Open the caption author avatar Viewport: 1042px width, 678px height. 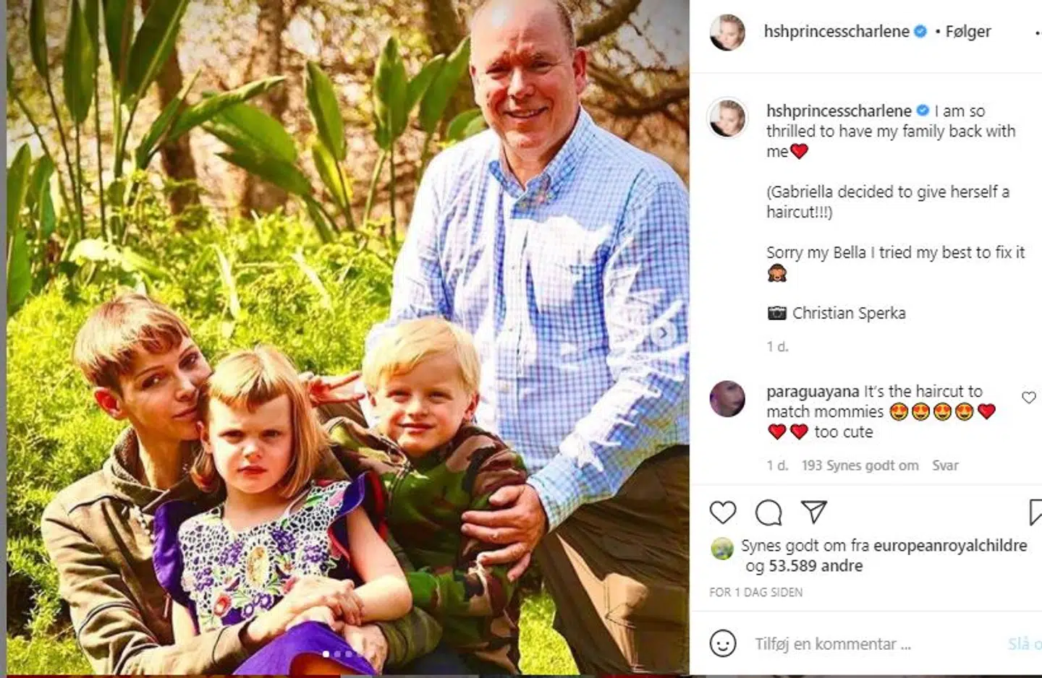pyautogui.click(x=727, y=118)
